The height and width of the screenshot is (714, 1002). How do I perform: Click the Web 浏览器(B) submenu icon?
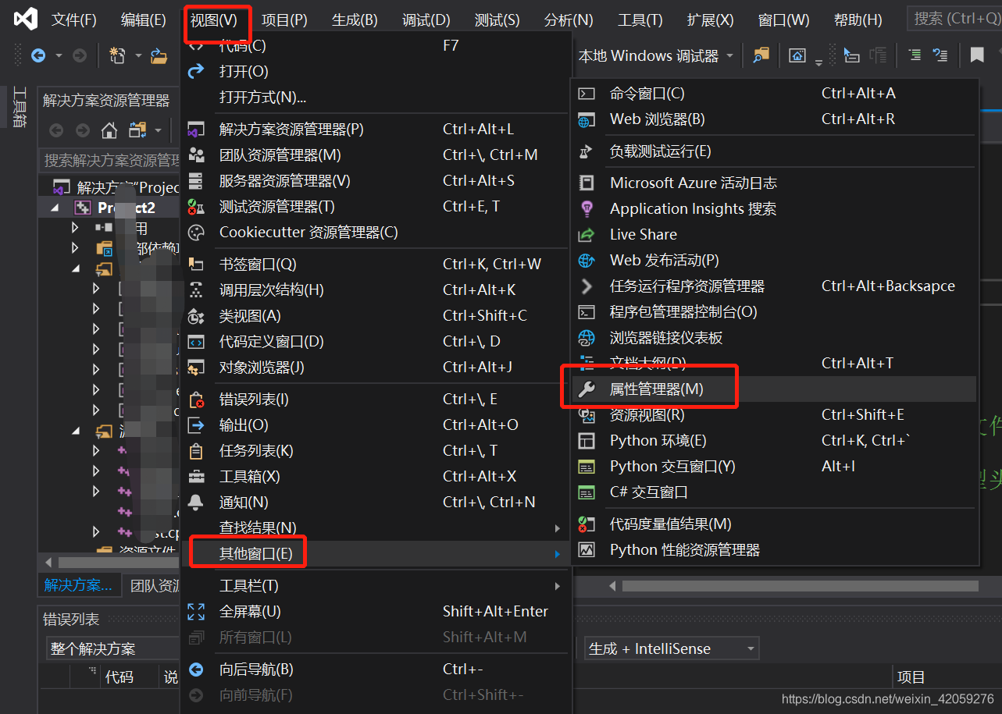coord(587,119)
